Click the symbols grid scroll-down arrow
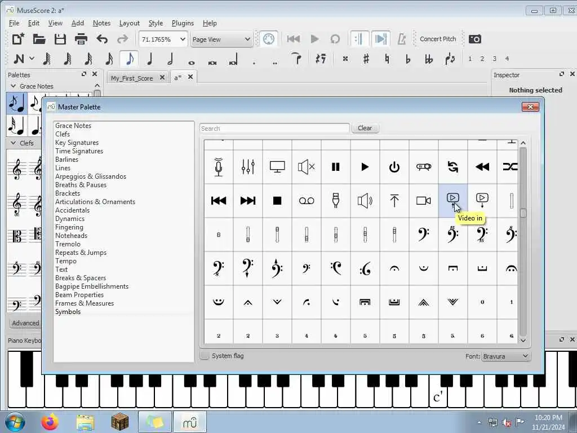The image size is (577, 433). pyautogui.click(x=523, y=341)
